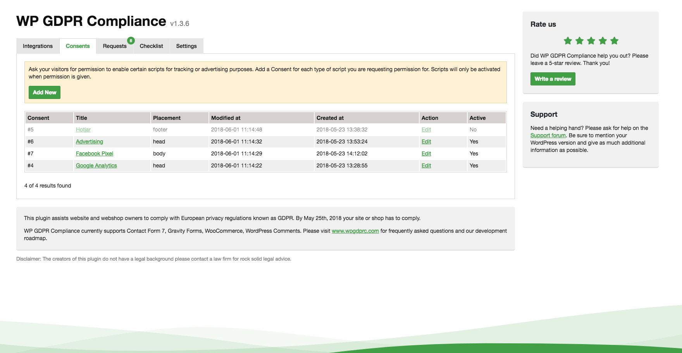Click the Created at column header
The height and width of the screenshot is (353, 682).
tap(367, 118)
